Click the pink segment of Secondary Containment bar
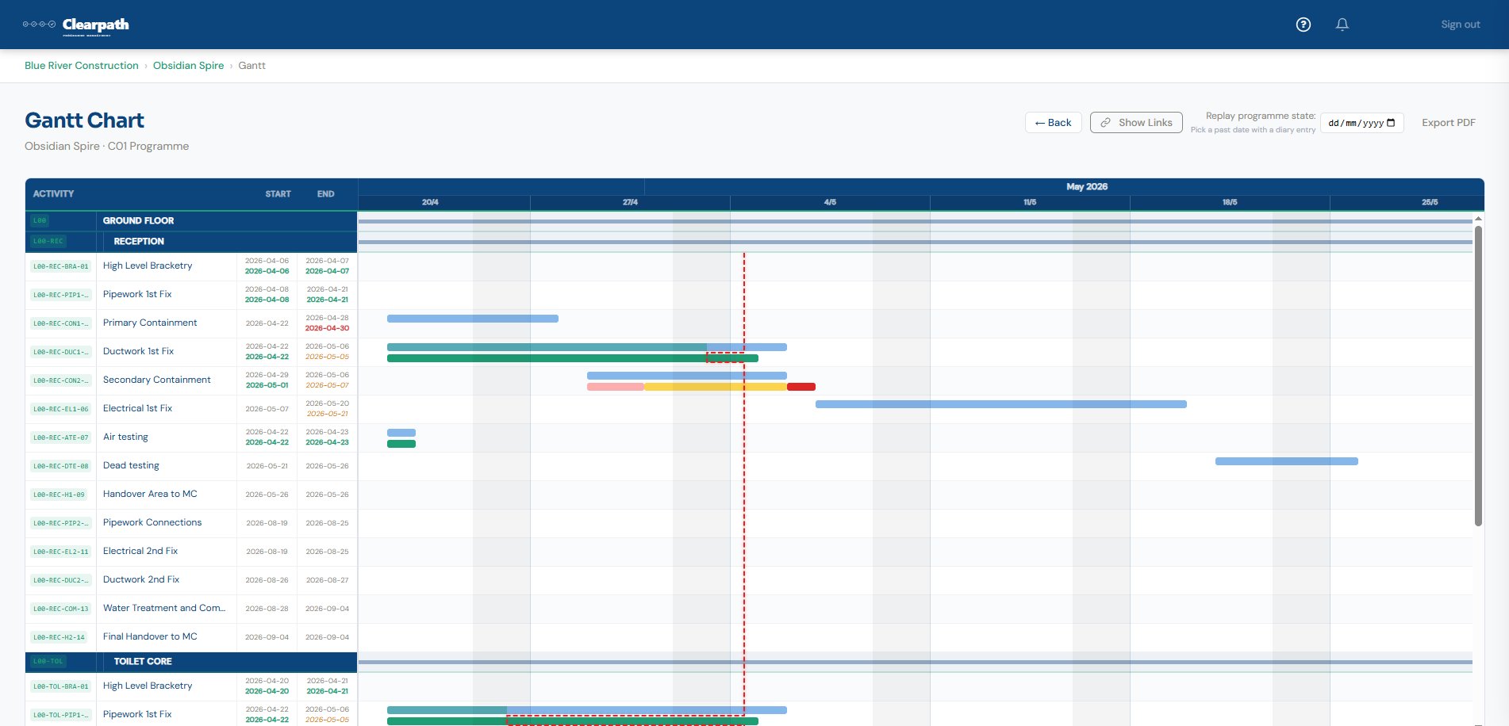 [x=616, y=387]
